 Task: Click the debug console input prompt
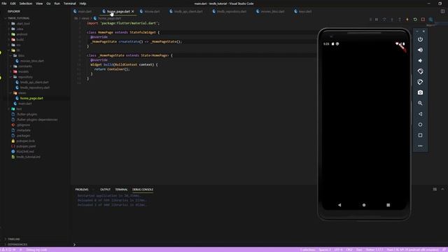pos(195,244)
